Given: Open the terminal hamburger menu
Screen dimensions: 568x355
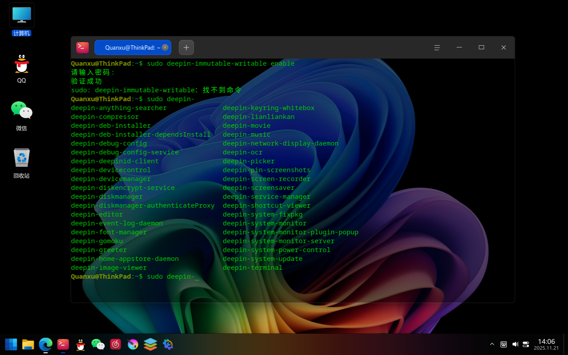Looking at the screenshot, I should [437, 47].
